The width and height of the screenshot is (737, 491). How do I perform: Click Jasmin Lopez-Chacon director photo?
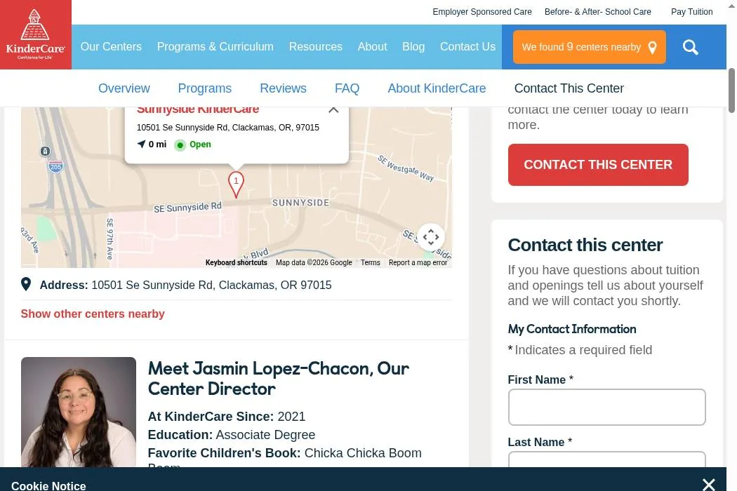(79, 412)
